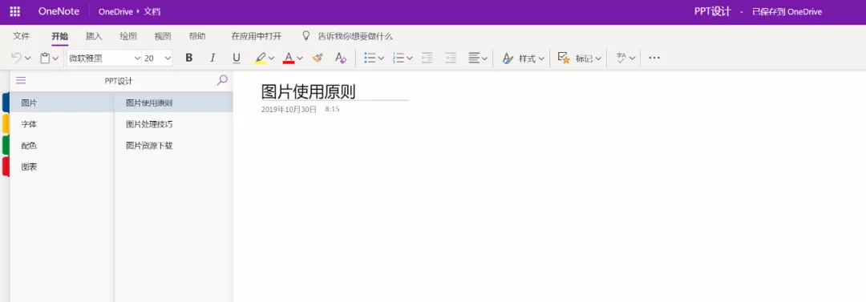
Task: Toggle bulleted list icon
Action: (370, 58)
